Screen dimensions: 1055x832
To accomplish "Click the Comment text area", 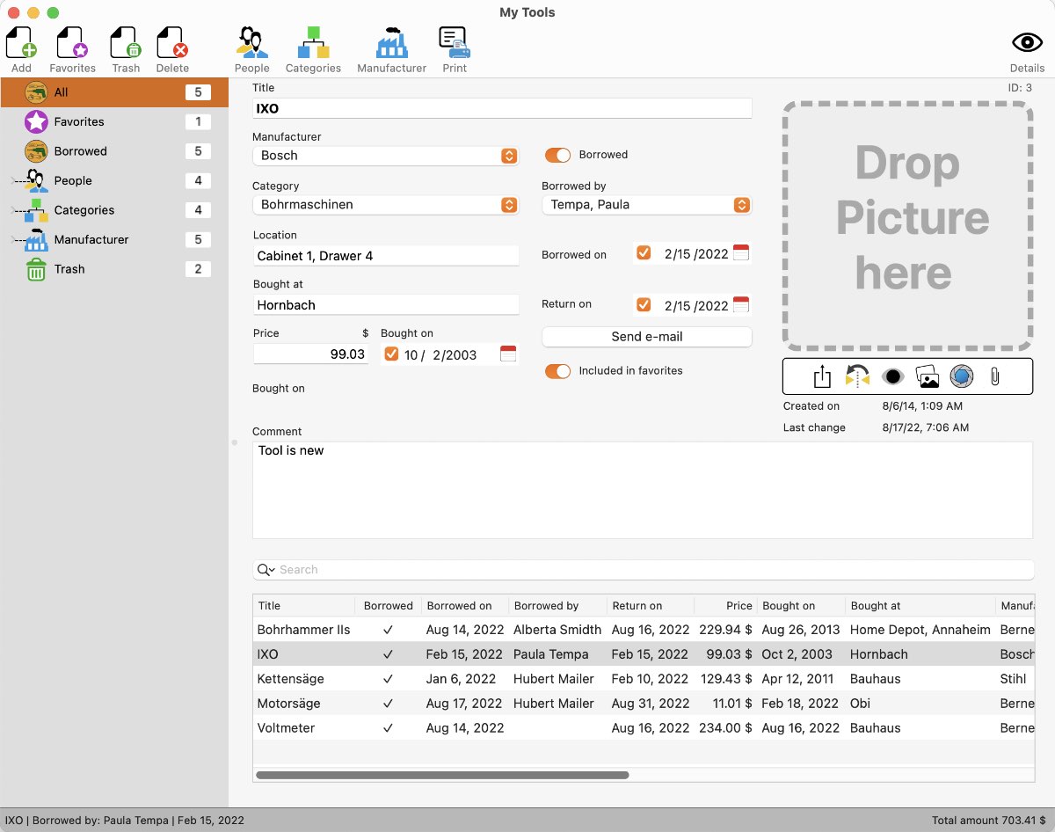I will 643,490.
